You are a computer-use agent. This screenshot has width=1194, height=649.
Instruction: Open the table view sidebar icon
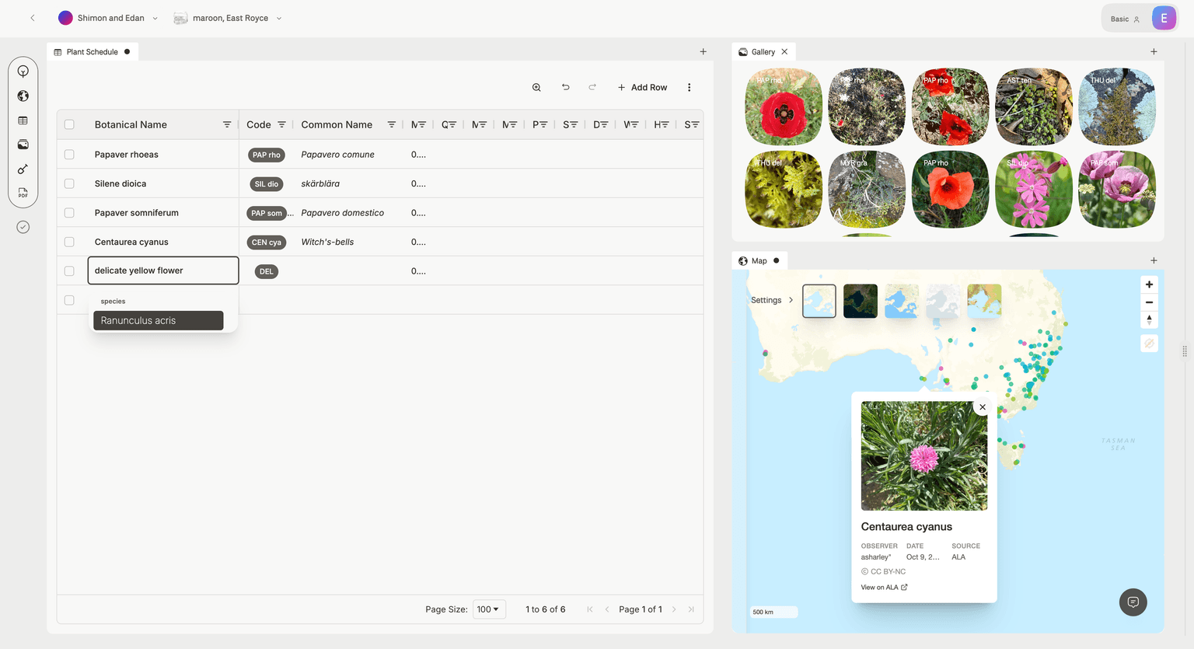pos(23,120)
